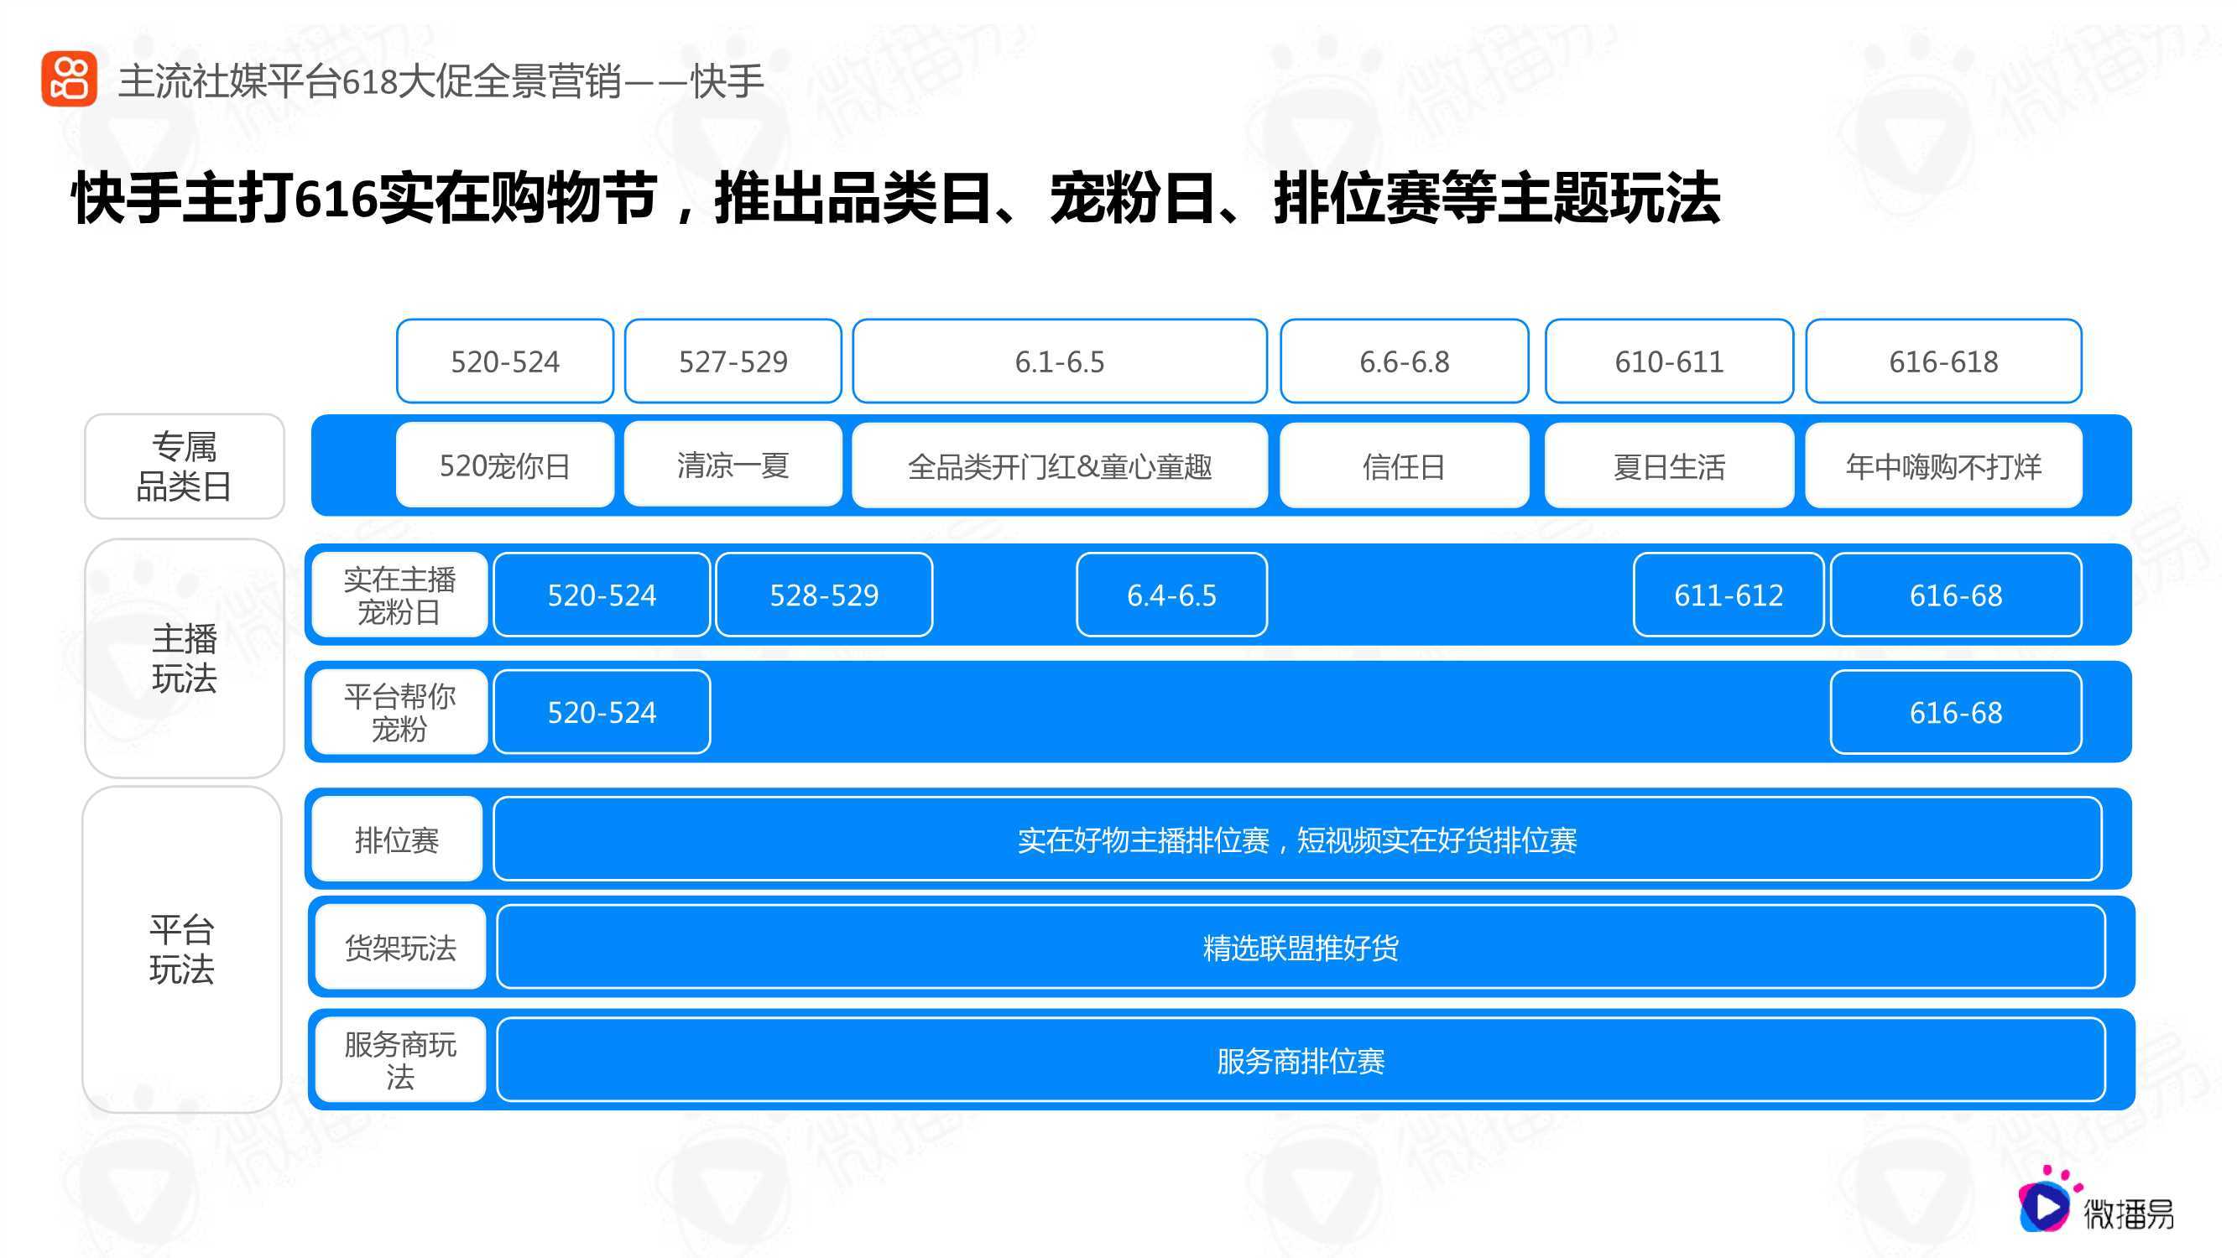Click 520-524 in the 实在主播宠粉日 row

coord(602,595)
